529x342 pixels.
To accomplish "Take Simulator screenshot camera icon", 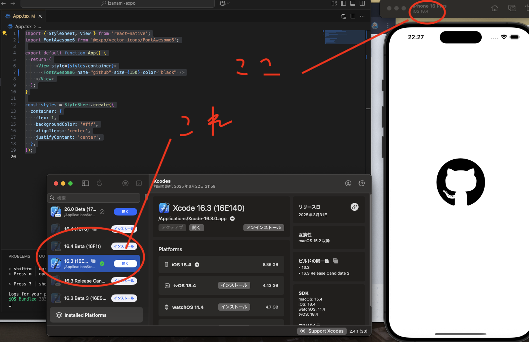I will [512, 8].
